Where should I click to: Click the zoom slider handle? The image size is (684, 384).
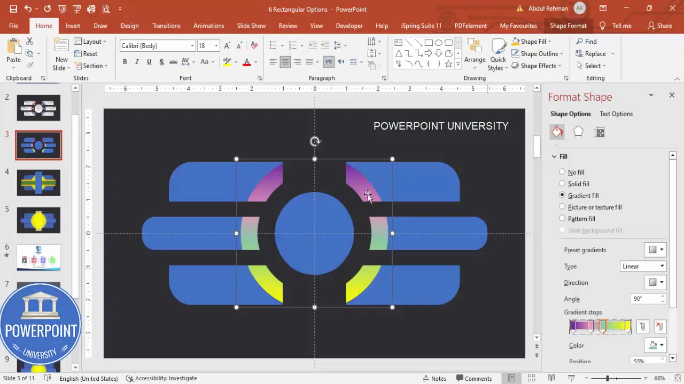click(607, 378)
